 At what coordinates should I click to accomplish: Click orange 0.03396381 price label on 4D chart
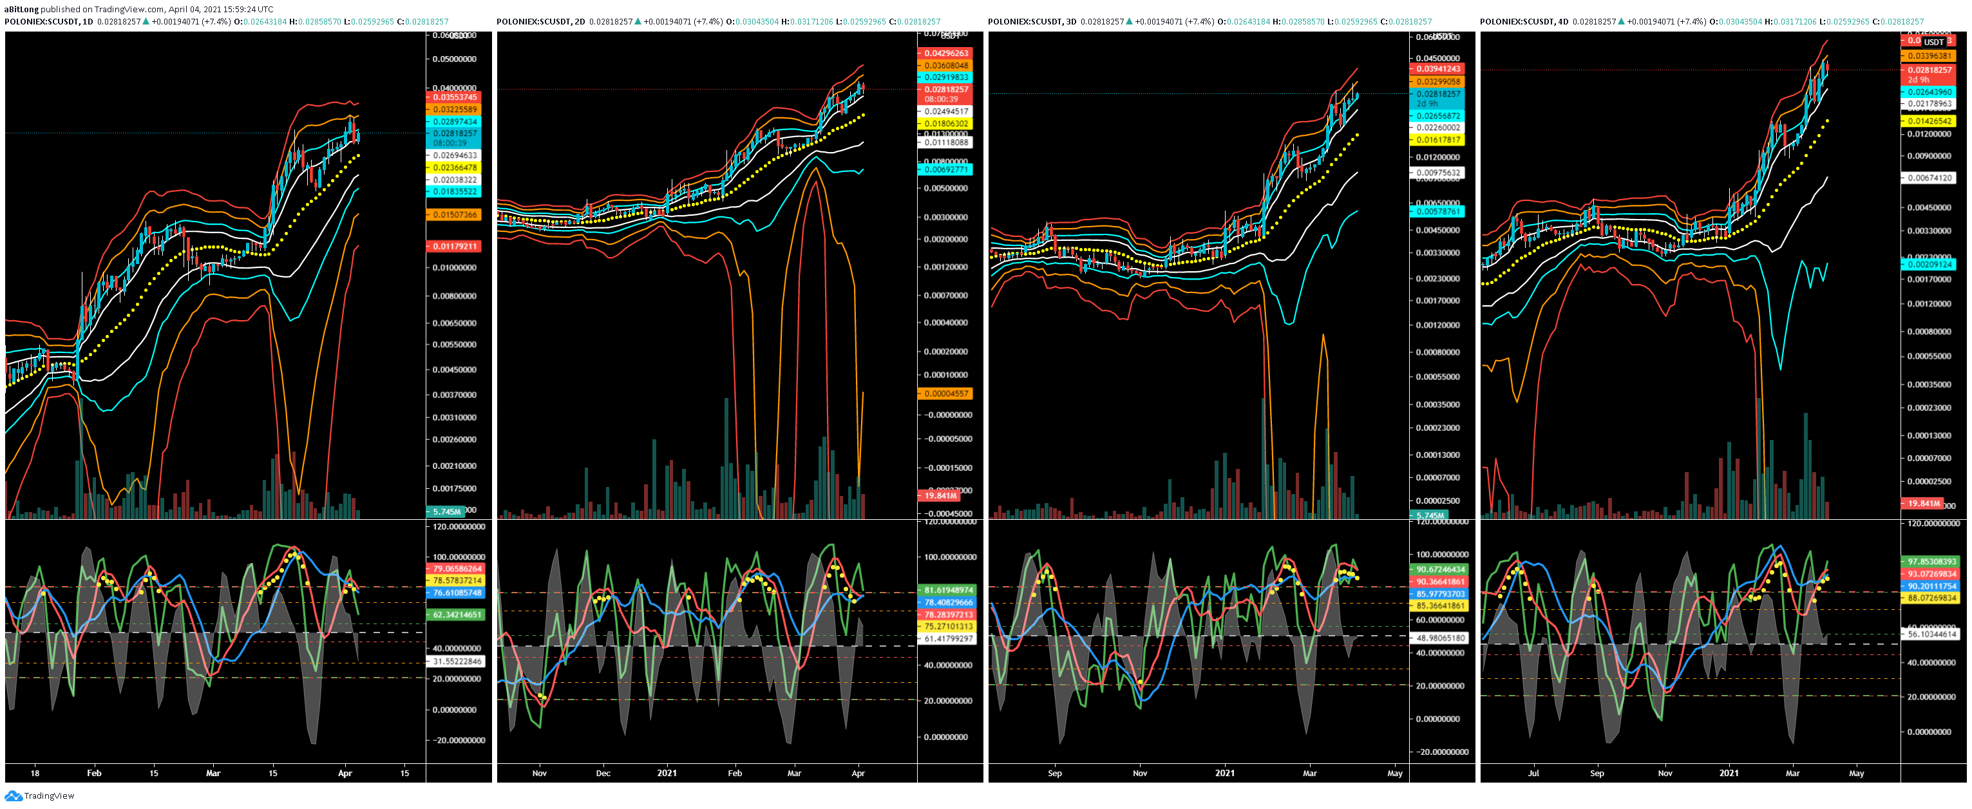click(x=1928, y=56)
